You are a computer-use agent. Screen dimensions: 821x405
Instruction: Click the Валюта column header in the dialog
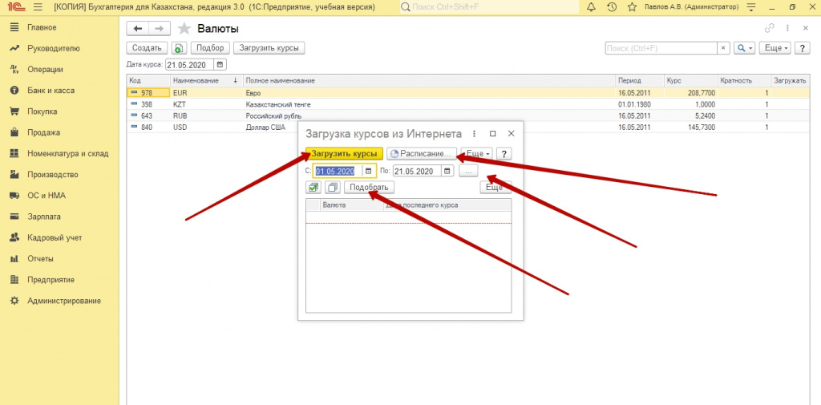351,205
